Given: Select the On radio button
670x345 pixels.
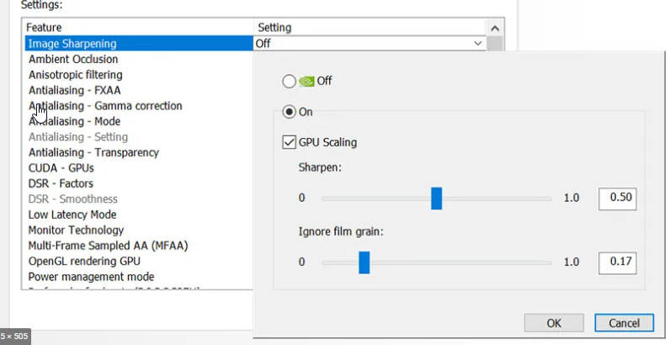Looking at the screenshot, I should pos(290,111).
